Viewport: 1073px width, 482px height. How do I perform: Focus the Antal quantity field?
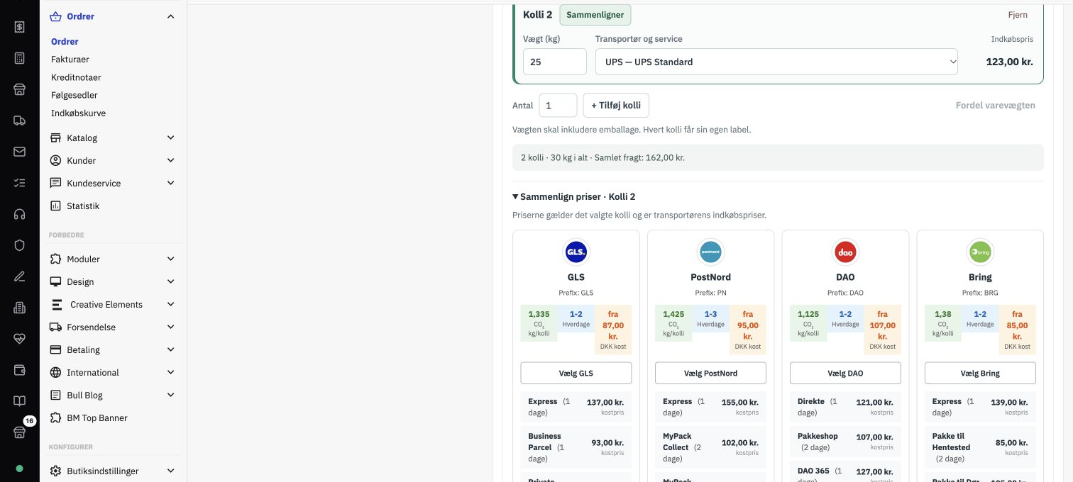point(558,105)
